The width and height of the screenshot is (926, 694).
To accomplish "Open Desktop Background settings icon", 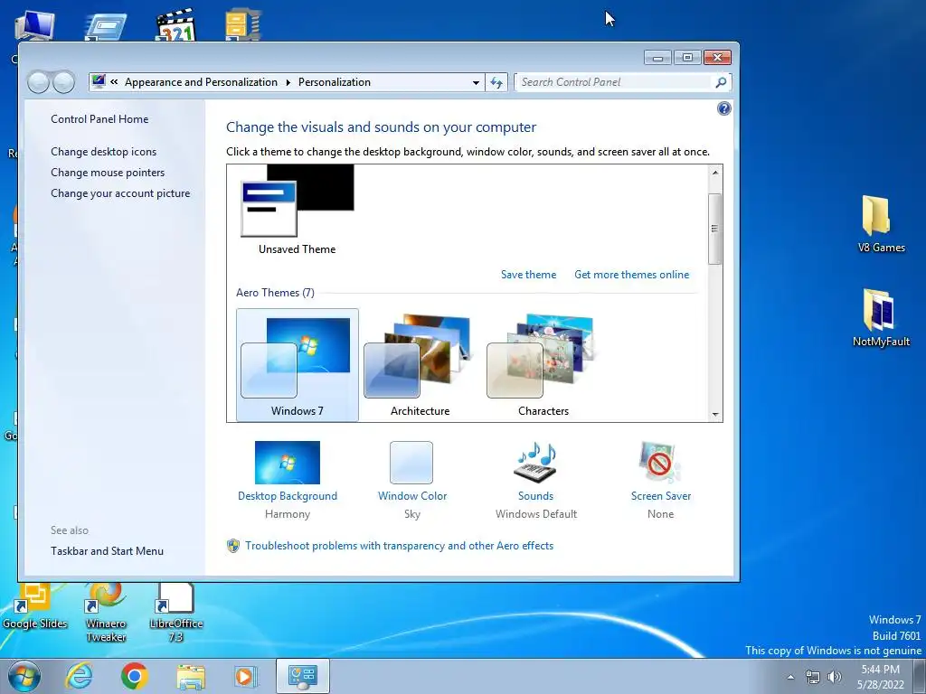I will [287, 463].
